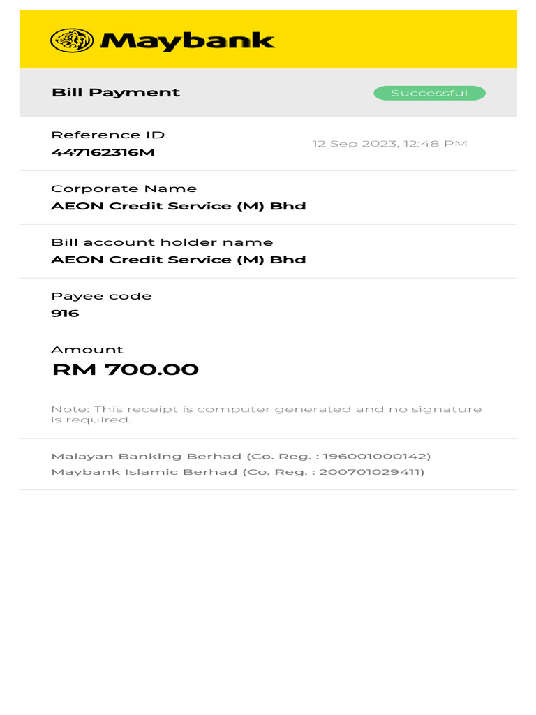
Task: Click the Maybank wordmark text
Action: pyautogui.click(x=187, y=40)
